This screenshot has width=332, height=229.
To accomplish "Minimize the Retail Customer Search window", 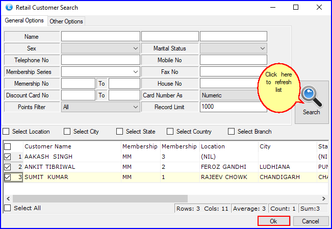I will [273, 7].
